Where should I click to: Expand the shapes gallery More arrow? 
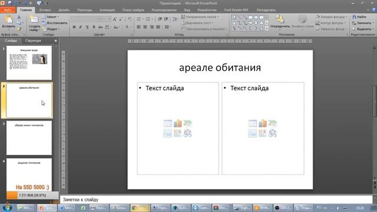coord(267,28)
